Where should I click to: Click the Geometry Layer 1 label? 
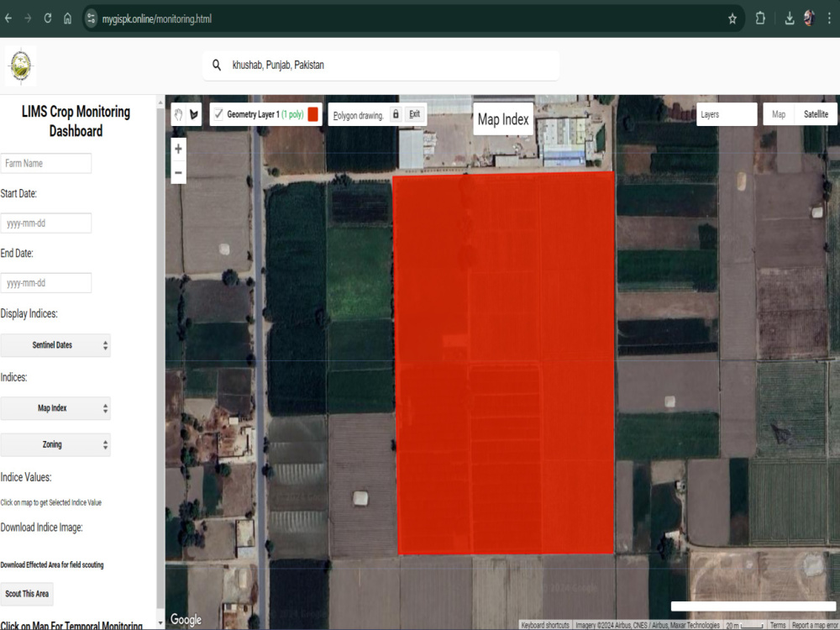(x=253, y=114)
